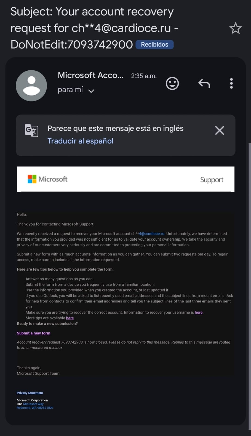Tap the 'Recibidos' inbox label
This screenshot has width=251, height=436.
tap(154, 44)
